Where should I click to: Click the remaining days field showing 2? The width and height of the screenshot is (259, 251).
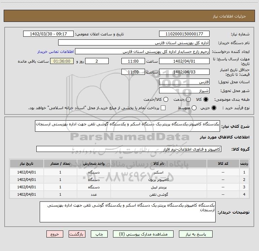97,61
